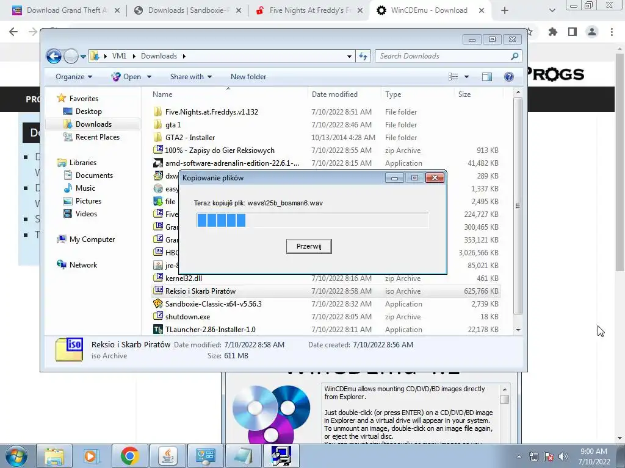The height and width of the screenshot is (468, 625).
Task: Select TLauncher-2.86-Installer-1.0 application
Action: [x=326, y=330]
